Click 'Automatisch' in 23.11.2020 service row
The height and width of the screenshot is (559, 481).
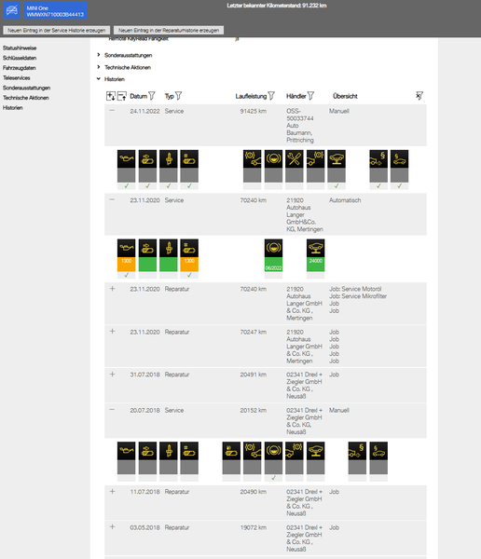[345, 200]
